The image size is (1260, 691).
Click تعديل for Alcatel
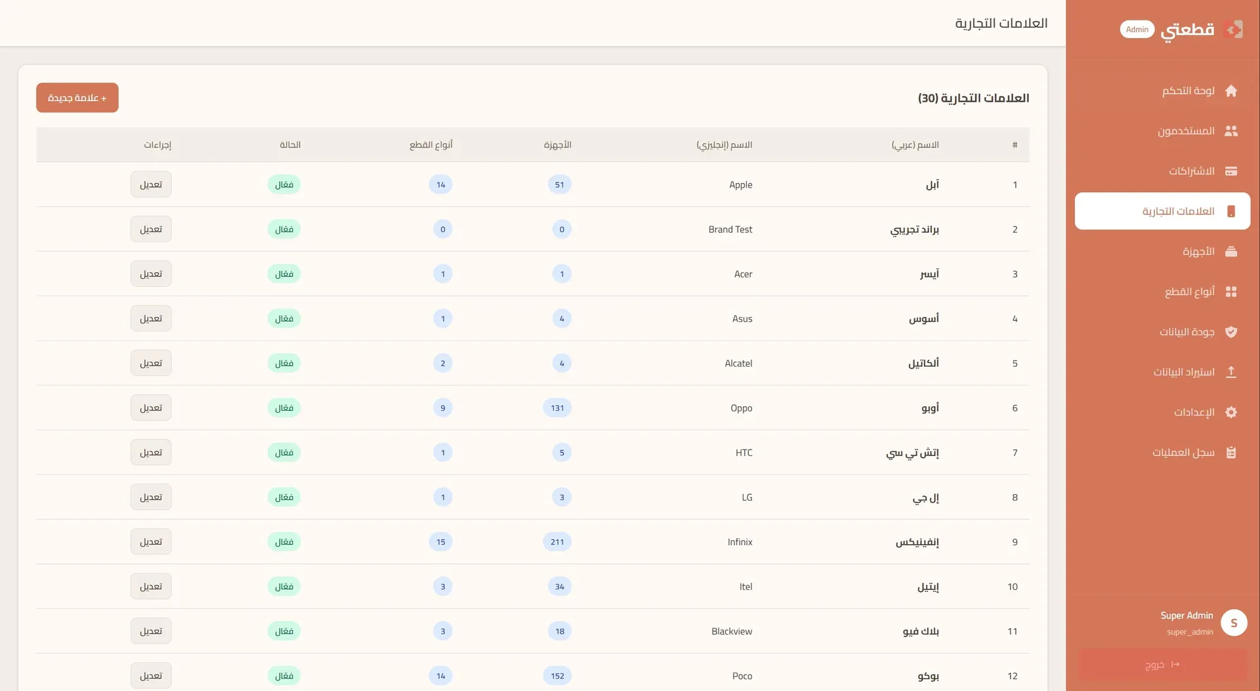151,363
